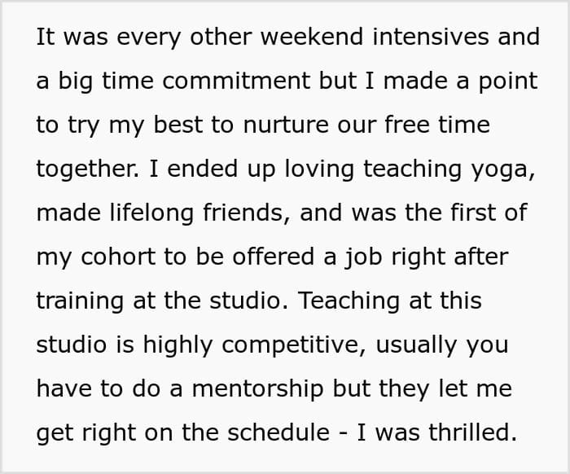
Task: Select the word "yoga,"
Action: pos(503,169)
